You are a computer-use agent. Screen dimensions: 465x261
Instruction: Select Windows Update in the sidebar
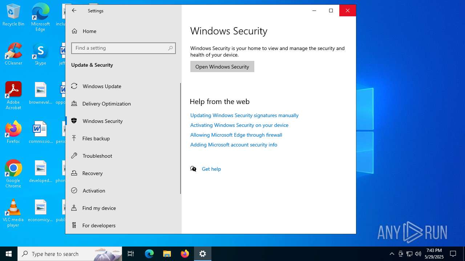[123, 86]
